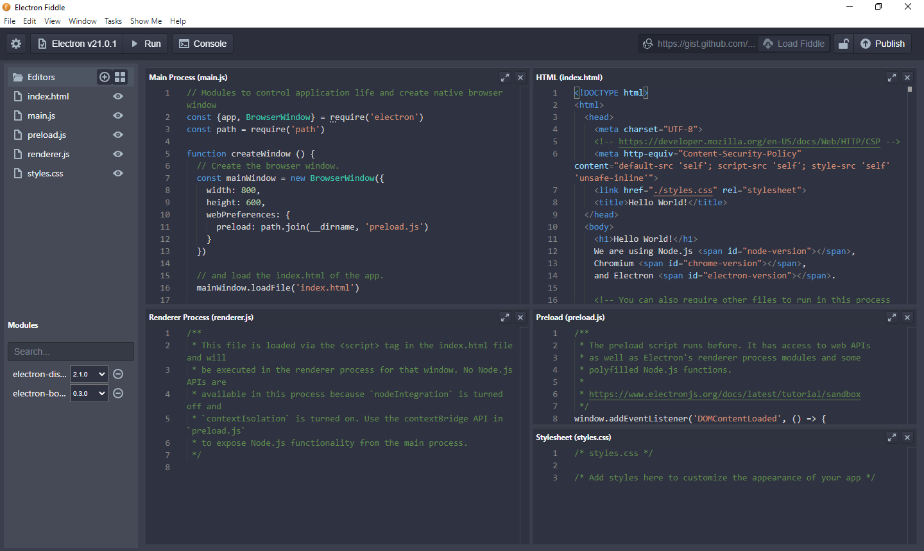The width and height of the screenshot is (924, 551).
Task: Click 'function createWindow ()' line in main.js
Action: (x=251, y=153)
